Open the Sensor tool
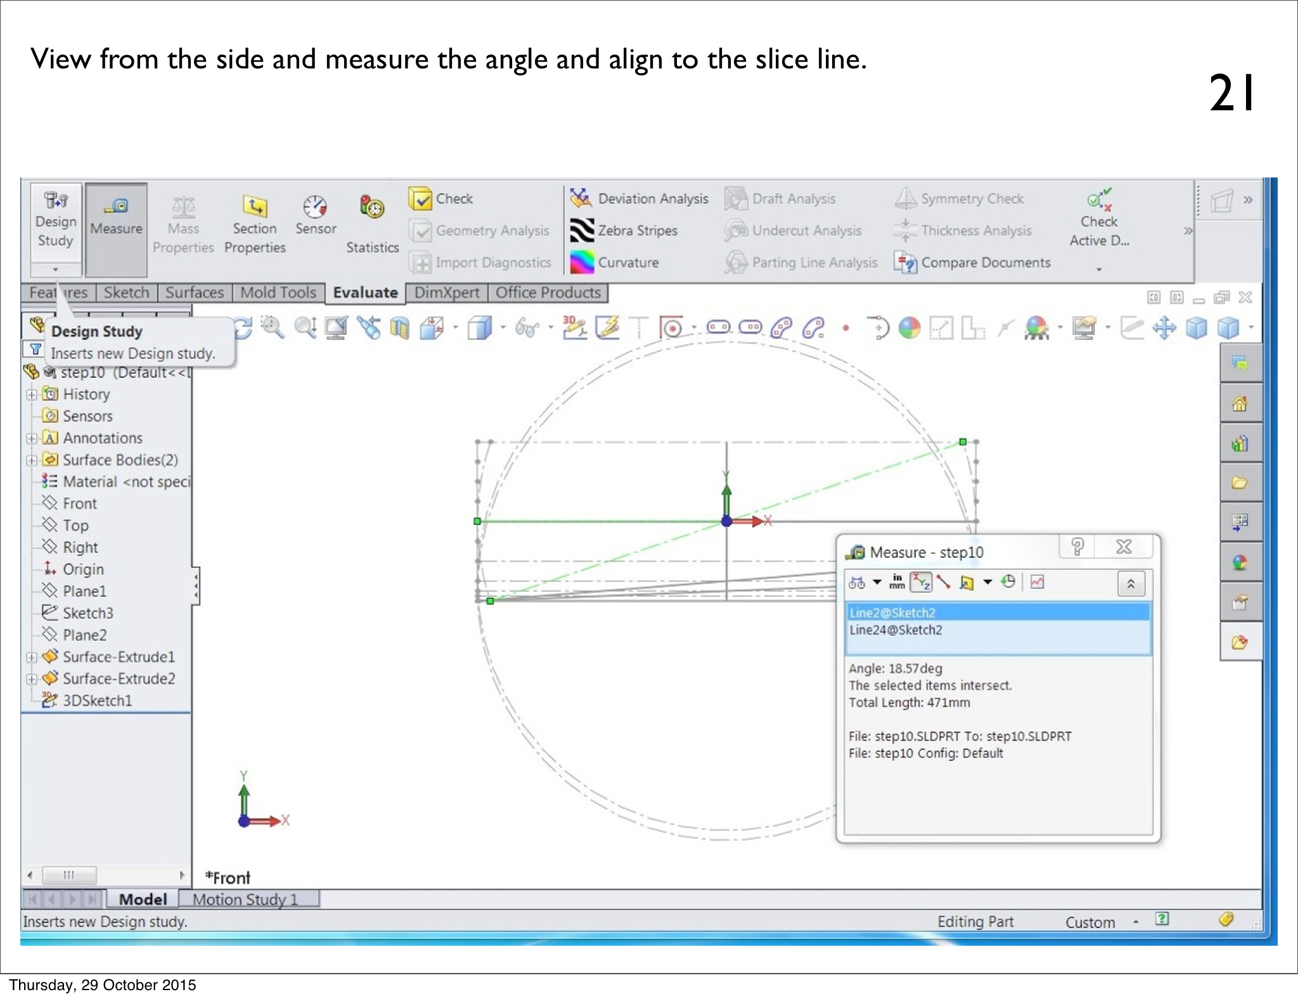The width and height of the screenshot is (1298, 999). [x=315, y=216]
